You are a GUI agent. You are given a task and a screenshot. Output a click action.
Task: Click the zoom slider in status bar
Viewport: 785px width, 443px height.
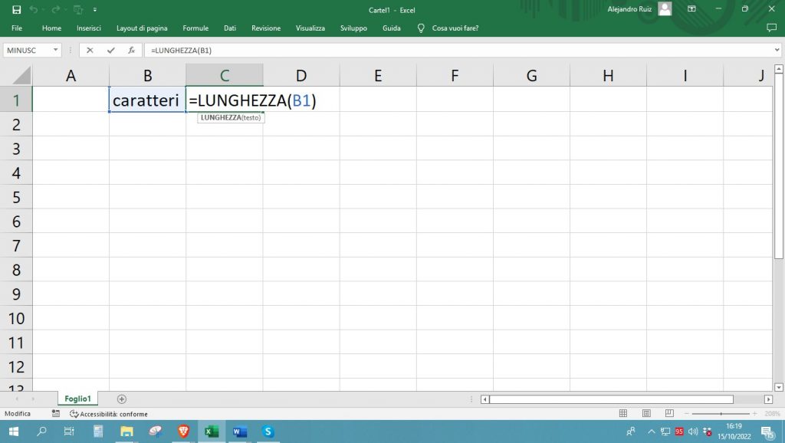(x=721, y=413)
